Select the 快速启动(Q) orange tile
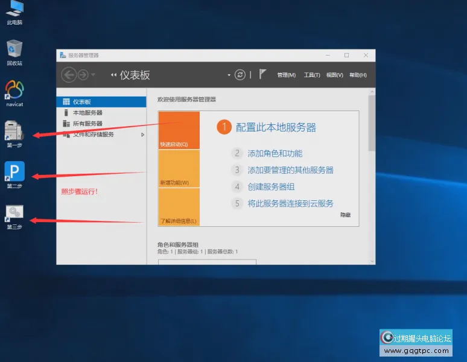The width and height of the screenshot is (467, 362). click(179, 130)
